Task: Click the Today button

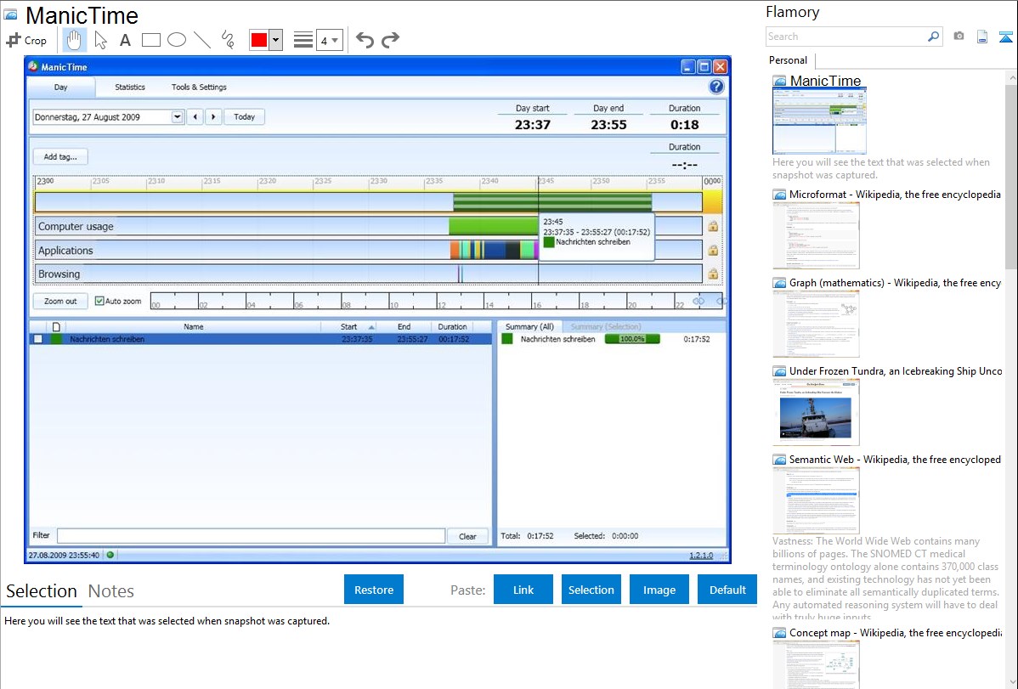Action: coord(244,117)
